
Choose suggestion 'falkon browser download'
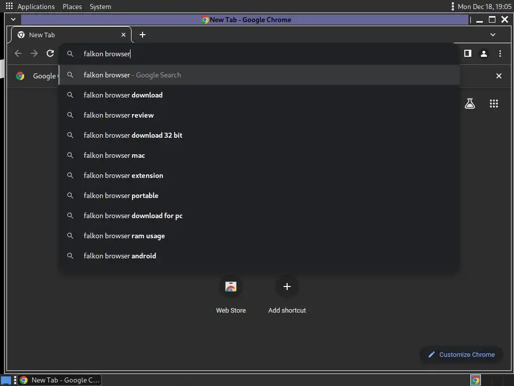[259, 95]
